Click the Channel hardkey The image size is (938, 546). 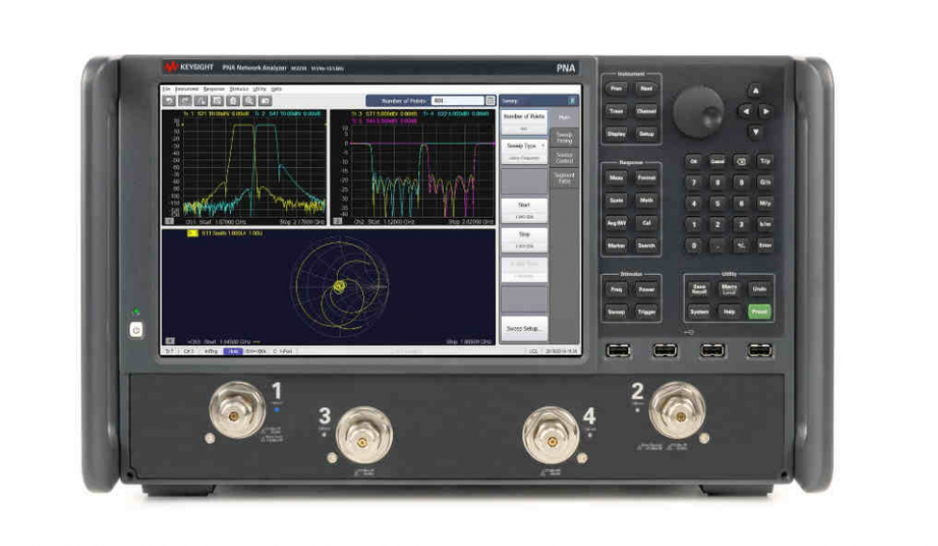[x=646, y=112]
